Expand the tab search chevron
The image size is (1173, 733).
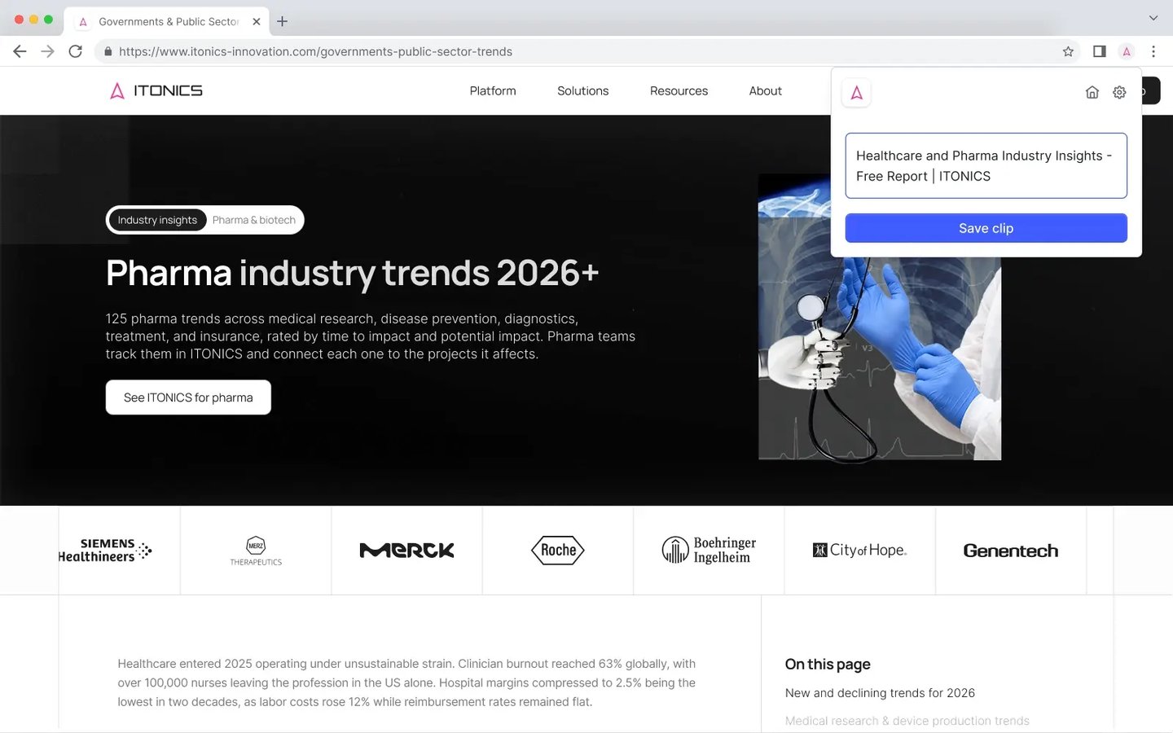point(1153,18)
